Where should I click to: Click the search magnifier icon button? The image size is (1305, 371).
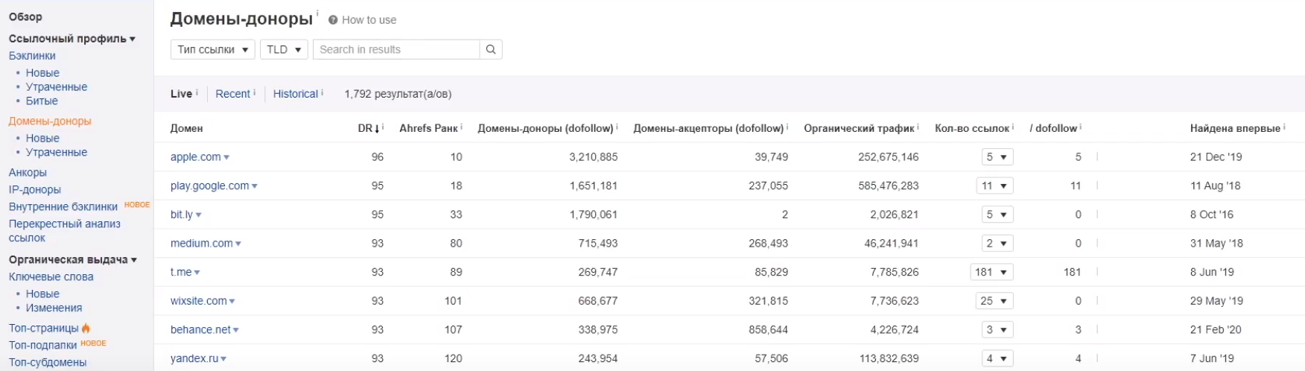pyautogui.click(x=491, y=49)
